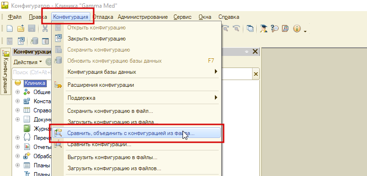
Task: Choose Сохранить конфигурацию в файл… item
Action: point(136,111)
